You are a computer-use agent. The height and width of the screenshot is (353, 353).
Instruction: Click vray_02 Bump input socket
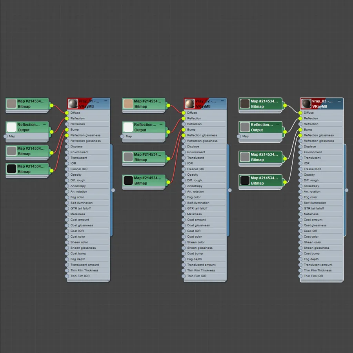184,130
